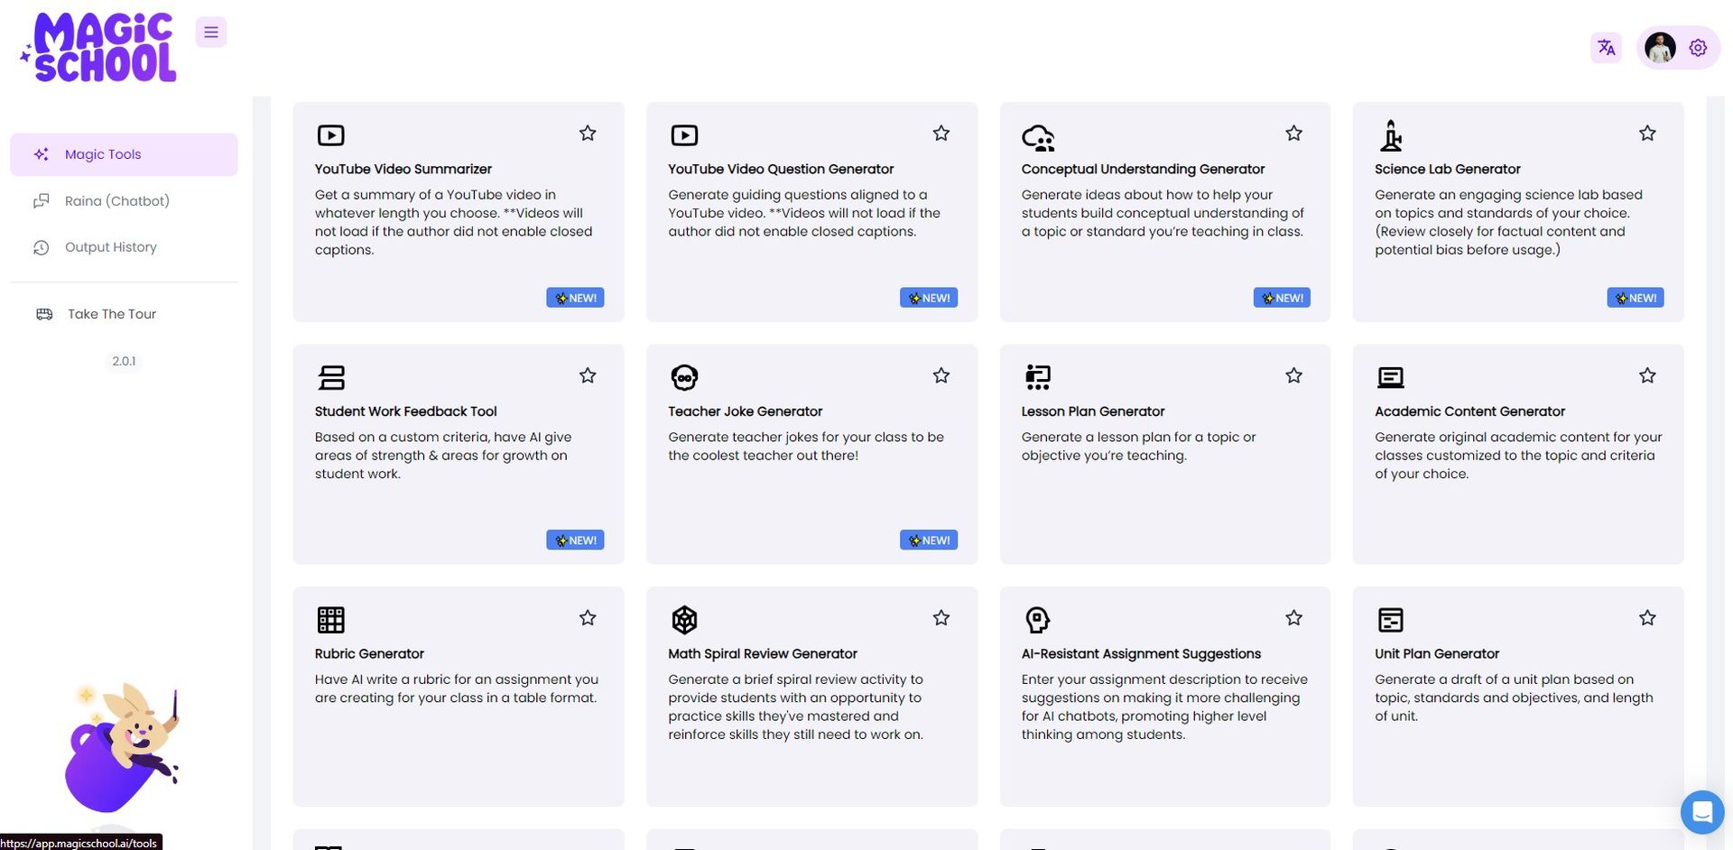Image resolution: width=1733 pixels, height=850 pixels.
Task: Open the chat support bubble icon
Action: click(1701, 812)
